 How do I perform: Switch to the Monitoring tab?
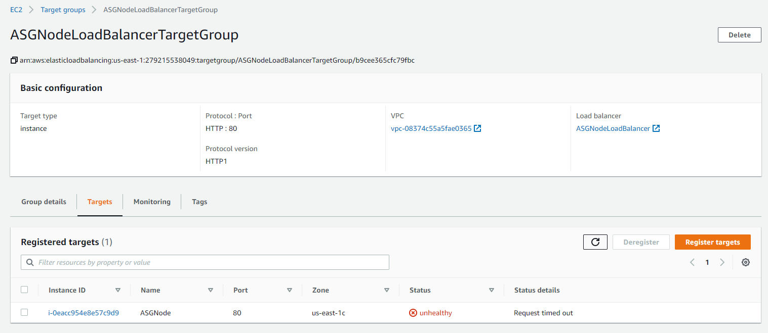coord(151,202)
